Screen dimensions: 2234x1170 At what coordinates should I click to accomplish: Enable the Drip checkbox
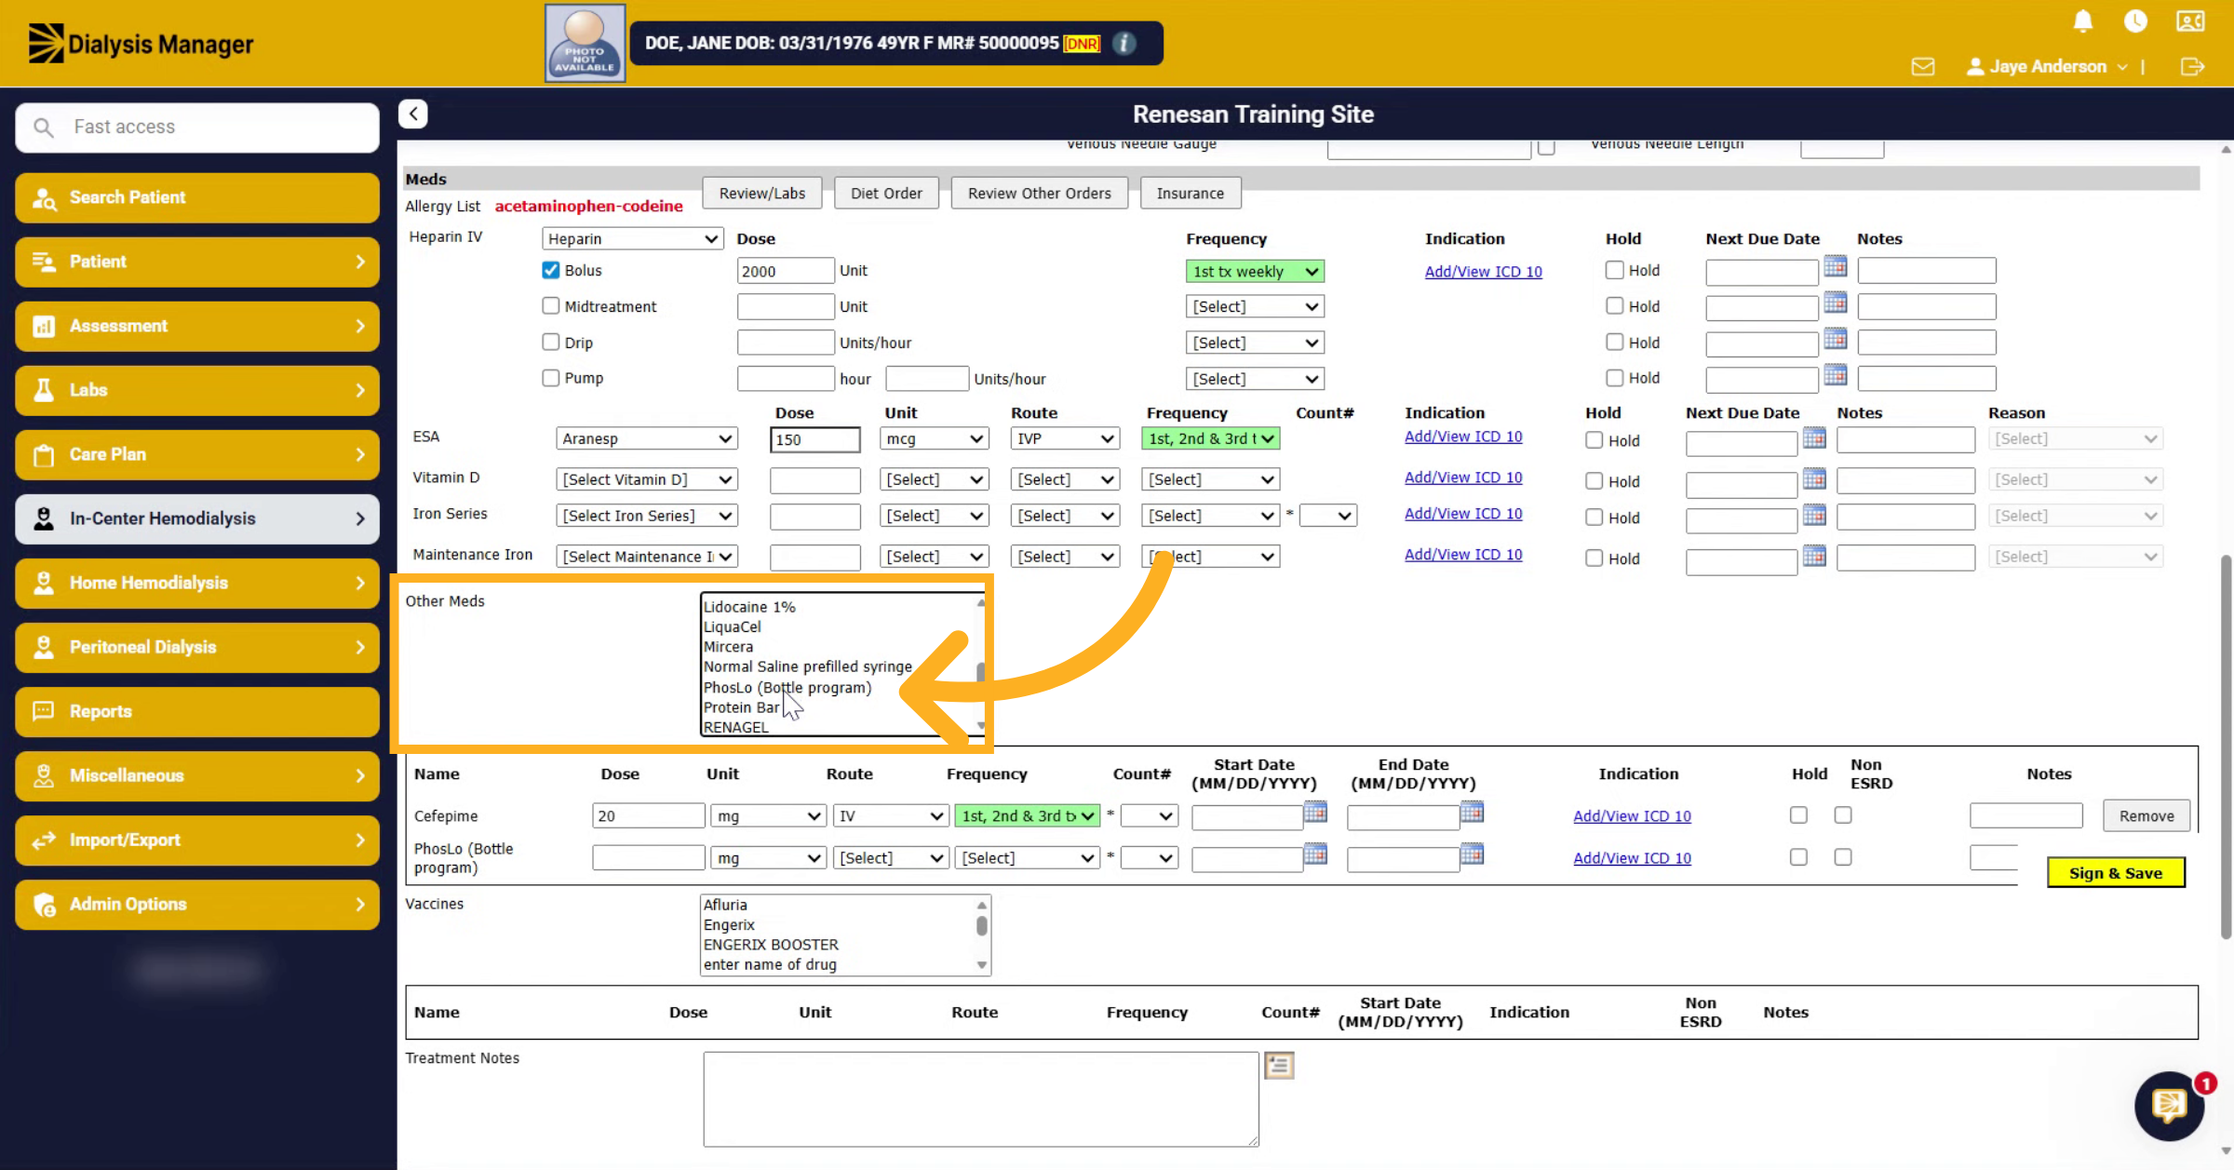[551, 342]
